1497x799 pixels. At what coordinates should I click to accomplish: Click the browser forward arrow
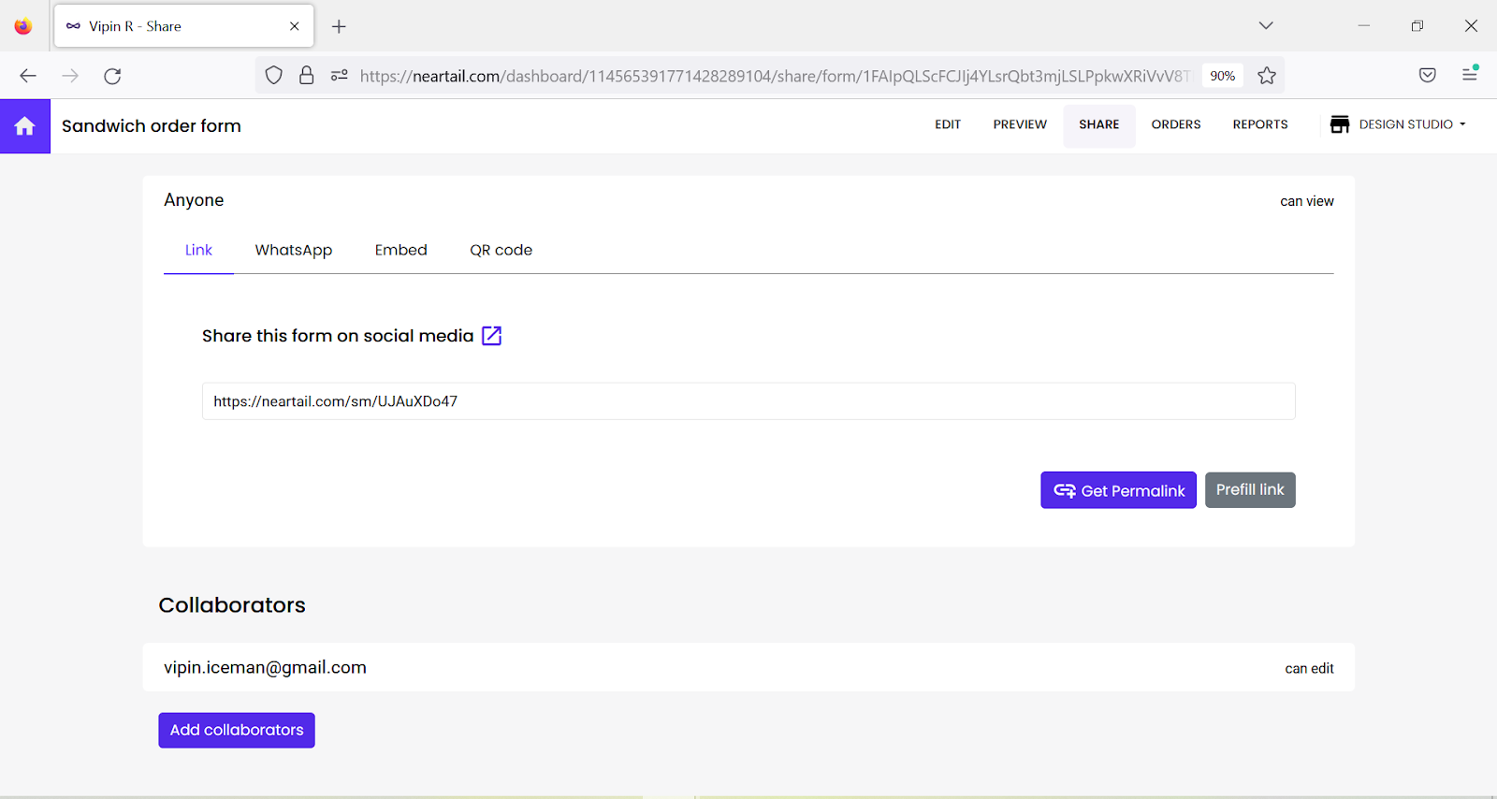pyautogui.click(x=70, y=76)
